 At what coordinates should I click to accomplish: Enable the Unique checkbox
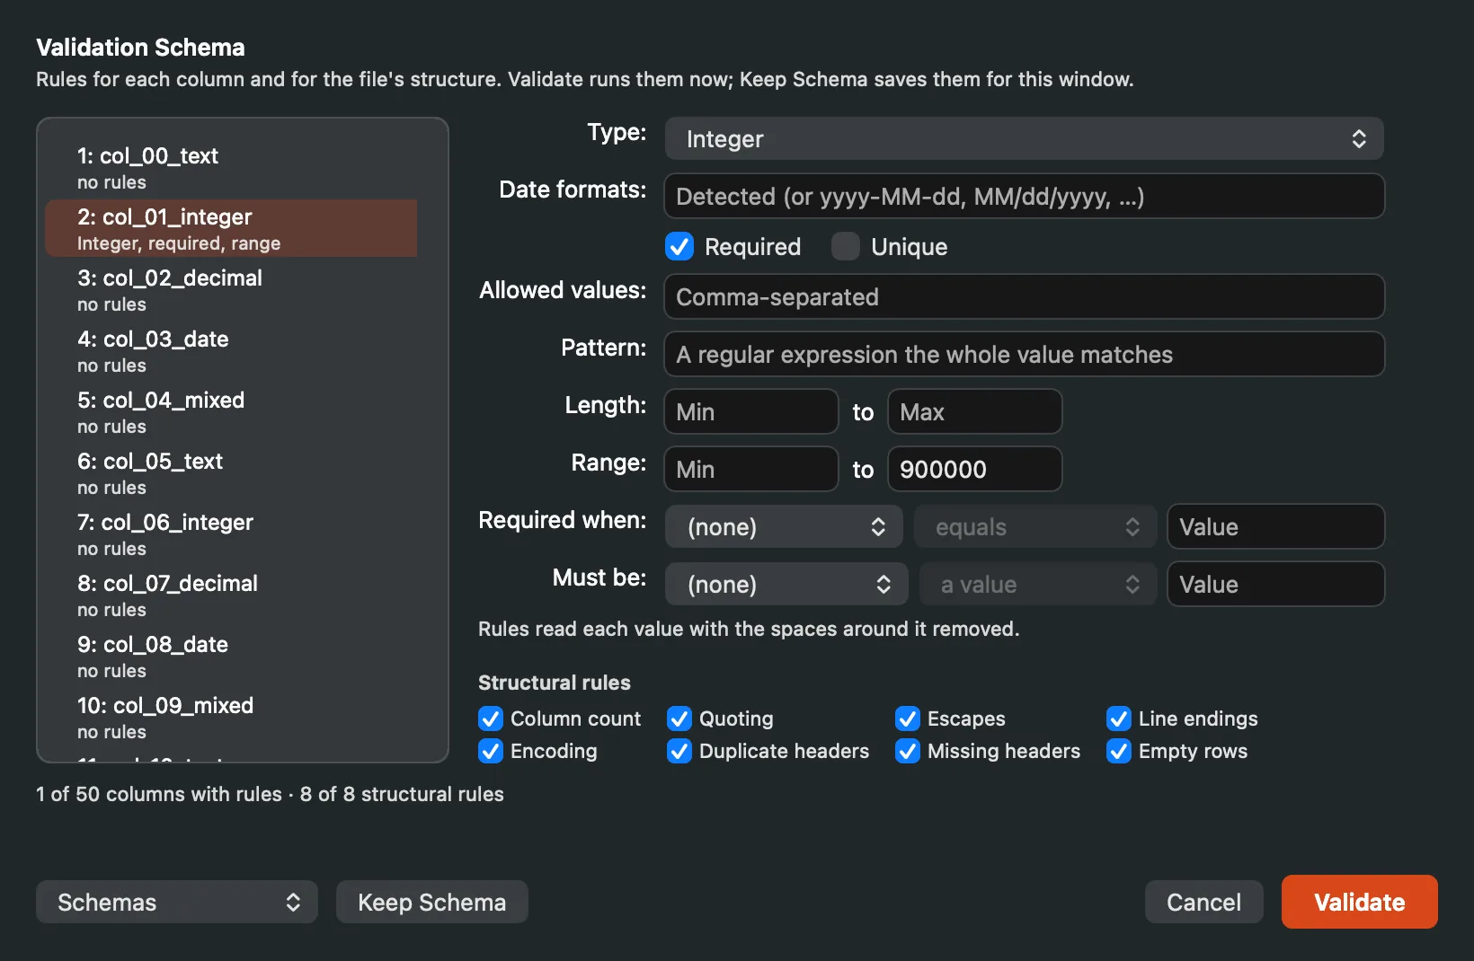pyautogui.click(x=845, y=246)
